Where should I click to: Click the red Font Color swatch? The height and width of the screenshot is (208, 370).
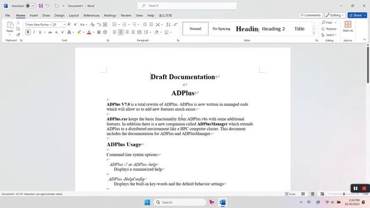(x=89, y=32)
